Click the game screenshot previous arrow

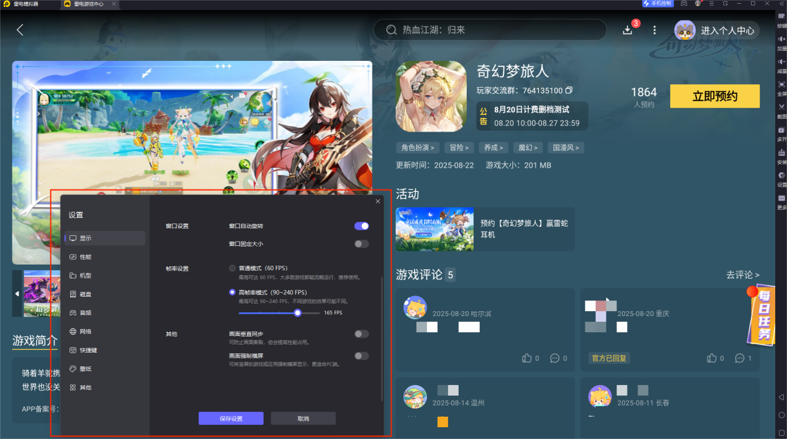tap(17, 293)
